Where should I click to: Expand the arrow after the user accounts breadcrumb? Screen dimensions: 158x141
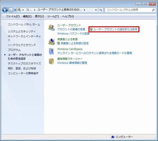click(x=84, y=10)
